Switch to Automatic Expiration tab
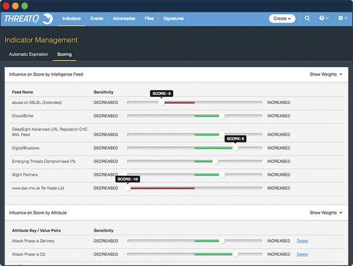The height and width of the screenshot is (266, 353). (28, 54)
